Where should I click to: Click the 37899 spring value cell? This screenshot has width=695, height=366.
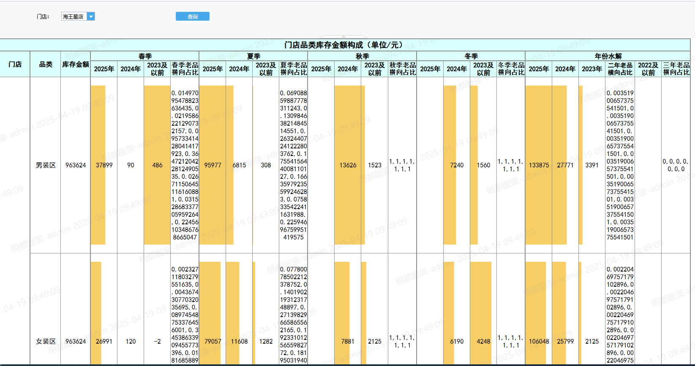pos(104,165)
